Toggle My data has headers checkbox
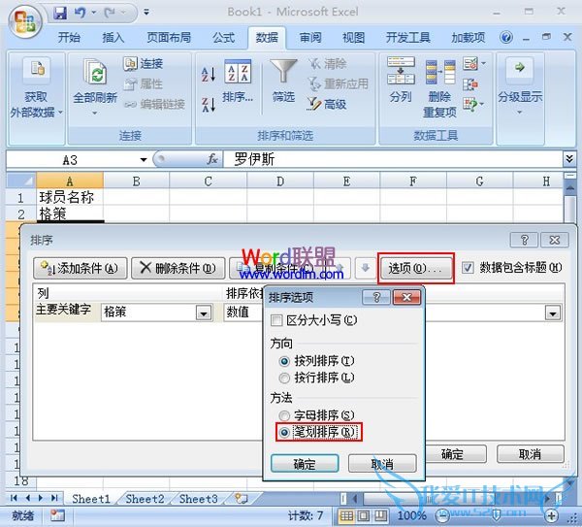Image resolution: width=582 pixels, height=527 pixels. [468, 268]
